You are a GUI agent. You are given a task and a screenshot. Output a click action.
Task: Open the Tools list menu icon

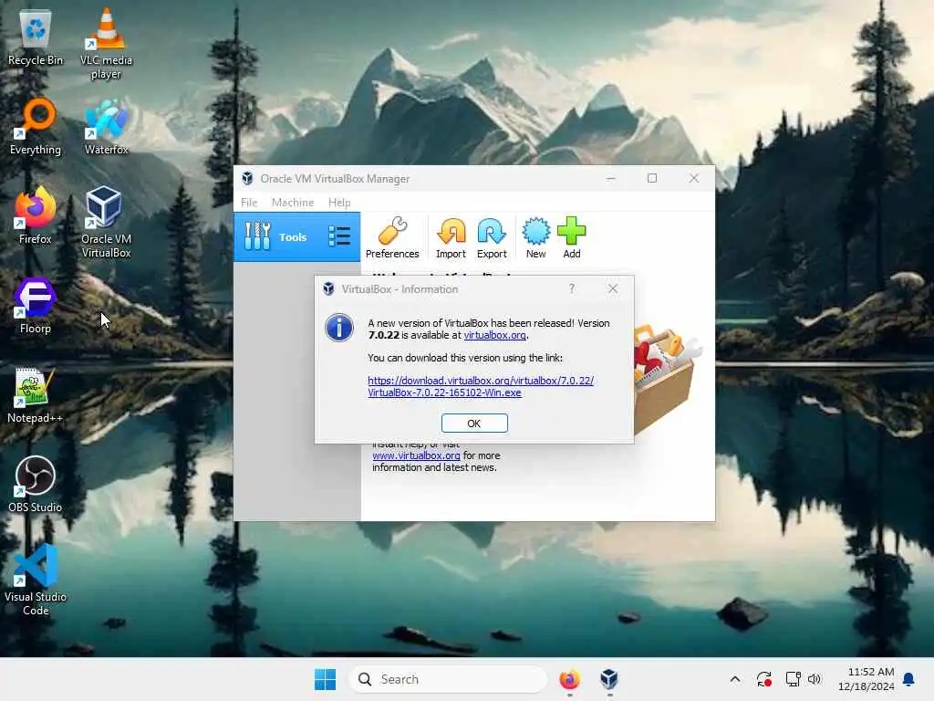tap(339, 236)
